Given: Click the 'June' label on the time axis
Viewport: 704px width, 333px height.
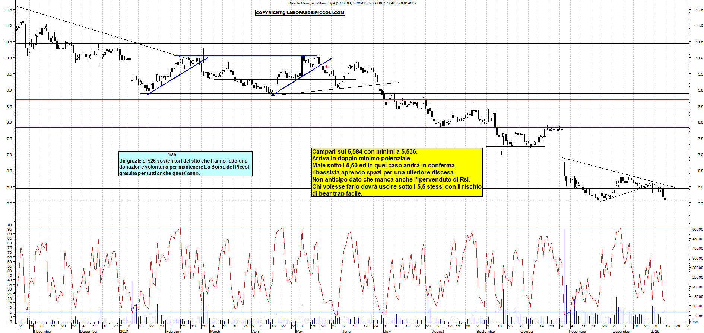Looking at the screenshot, I should point(346,331).
